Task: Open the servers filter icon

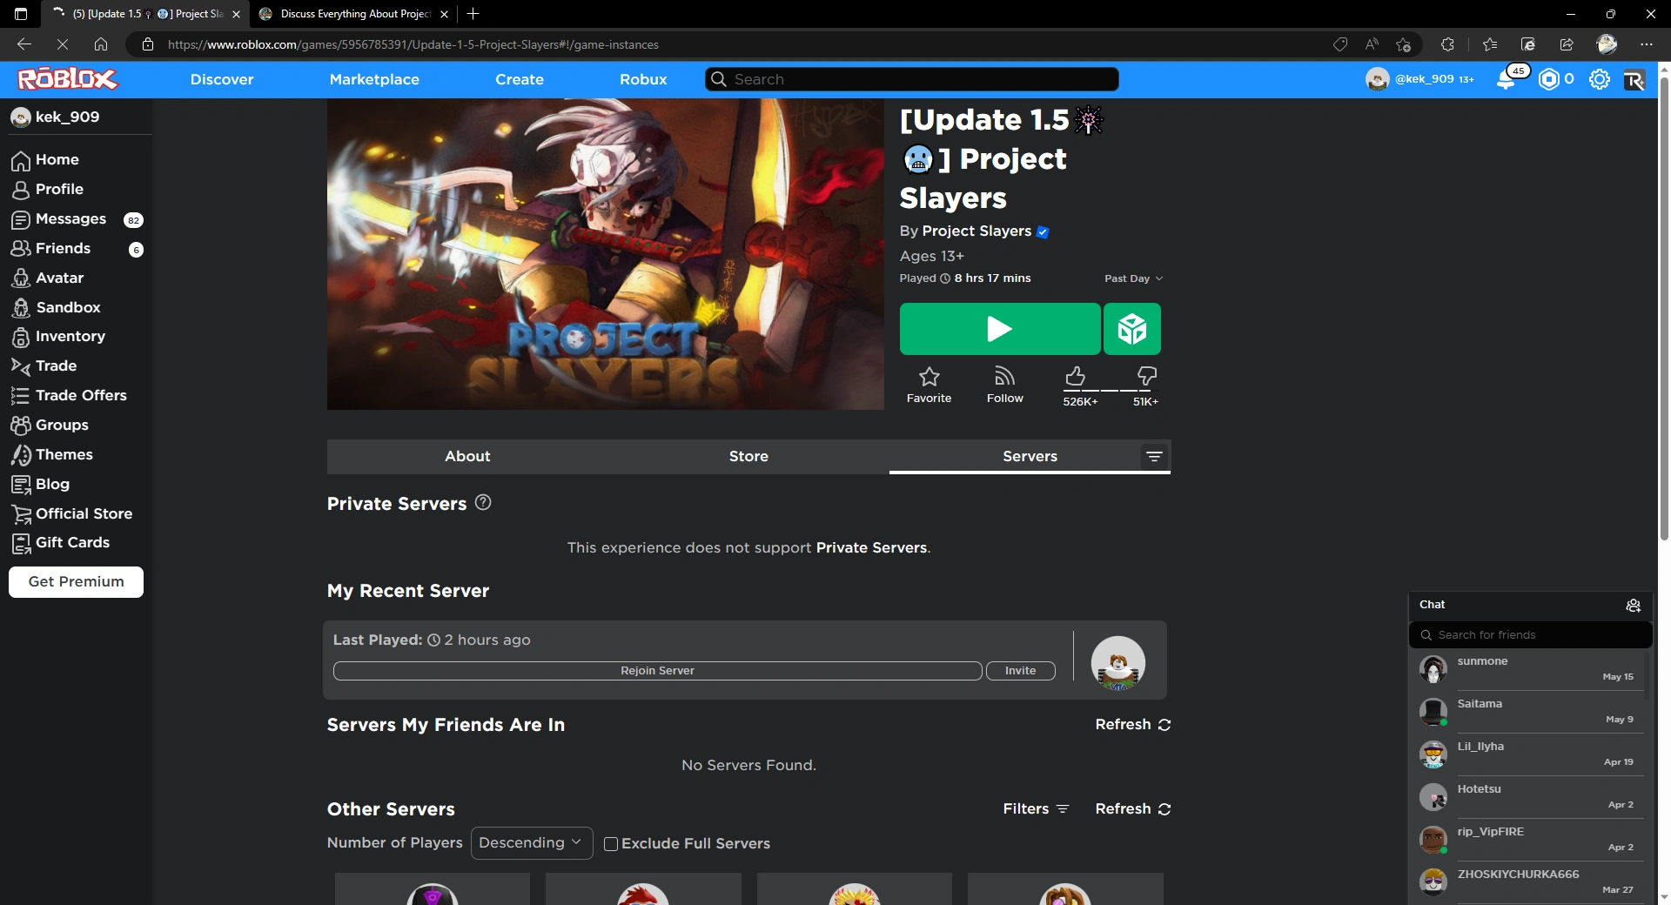Action: click(x=1155, y=456)
